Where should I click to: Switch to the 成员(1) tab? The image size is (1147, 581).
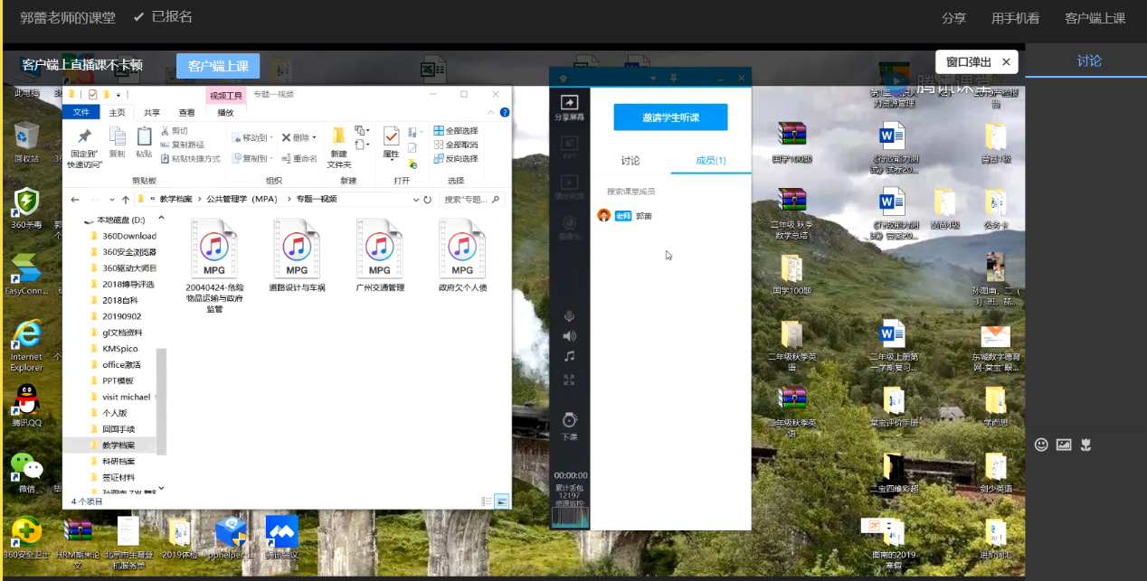point(711,160)
